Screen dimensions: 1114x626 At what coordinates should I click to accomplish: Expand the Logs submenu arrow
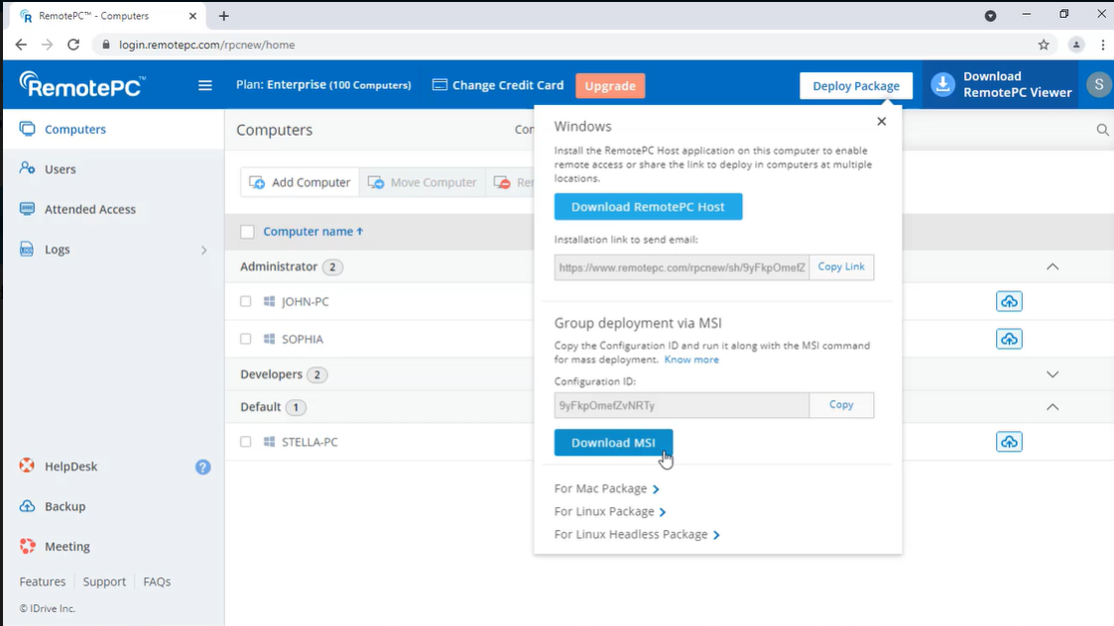pos(204,250)
